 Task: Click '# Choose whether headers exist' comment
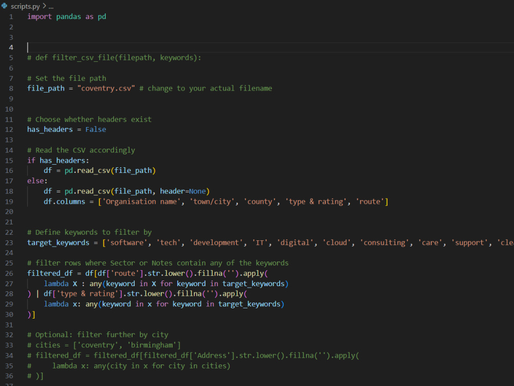89,119
